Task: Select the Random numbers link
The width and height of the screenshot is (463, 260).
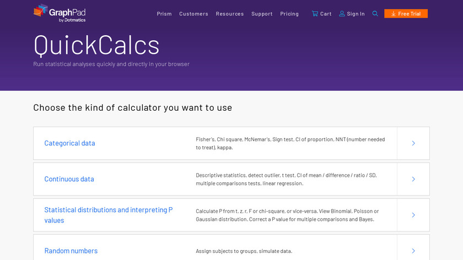Action: (x=71, y=251)
